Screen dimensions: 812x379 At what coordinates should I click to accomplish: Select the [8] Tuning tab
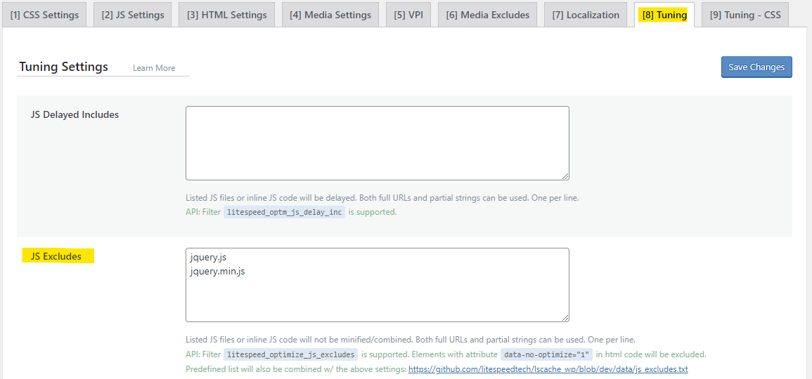coord(664,15)
